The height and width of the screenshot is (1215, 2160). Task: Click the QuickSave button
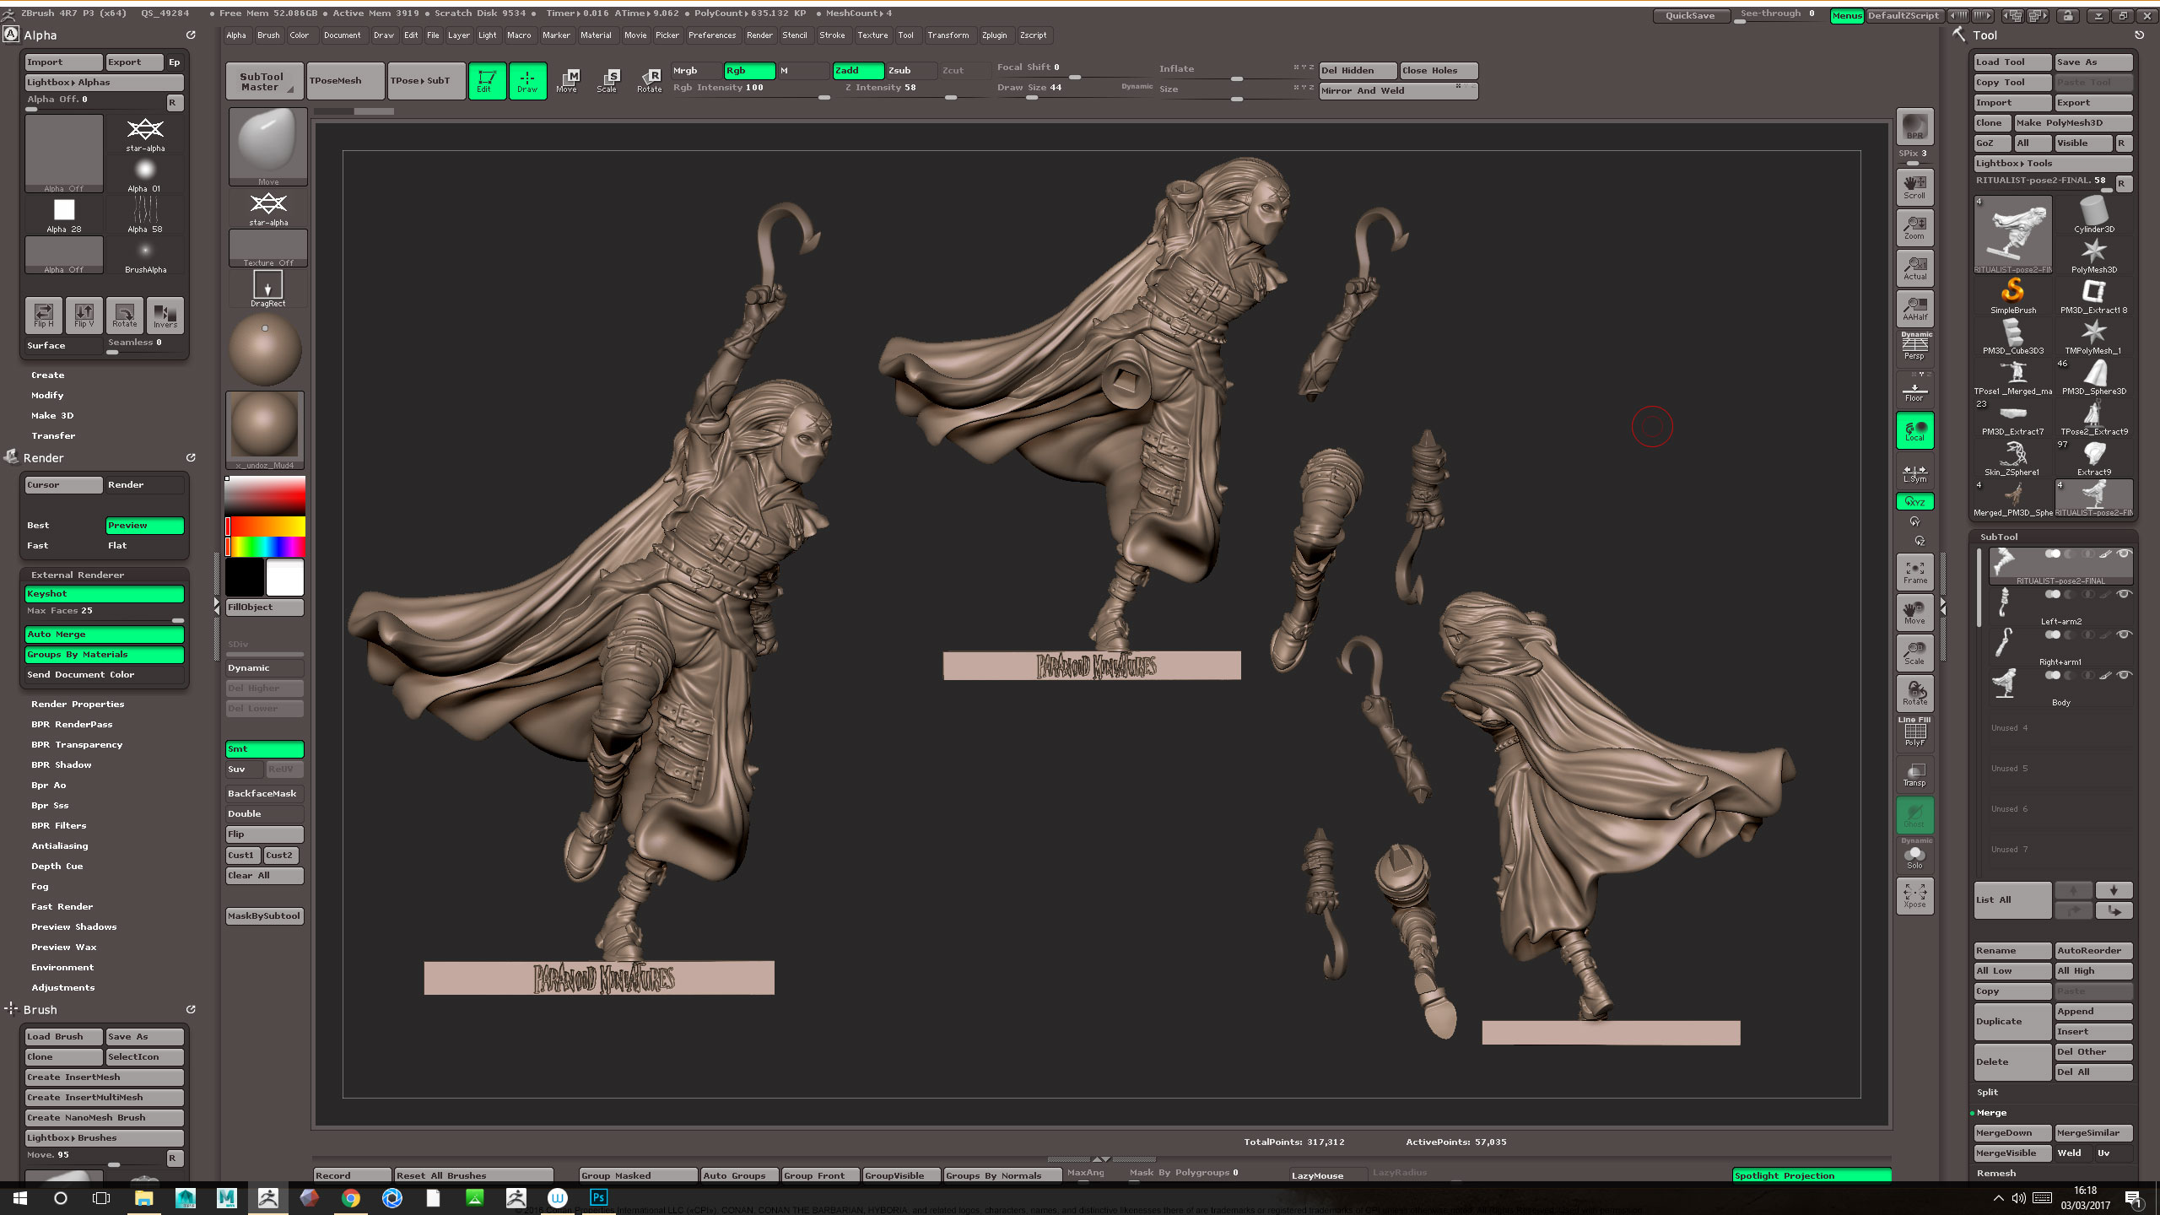1690,15
